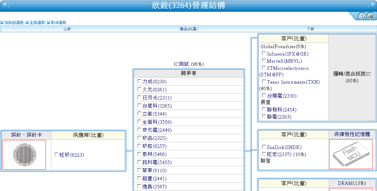377x191 pixels.
Task: Click the printer icon to print page
Action: coord(370,16)
